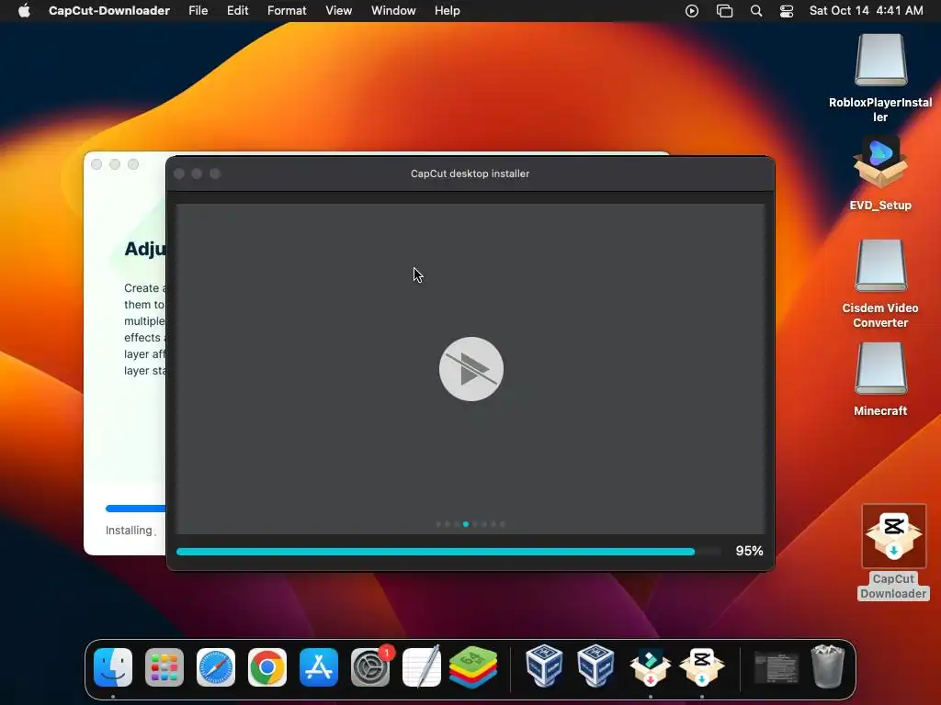This screenshot has width=941, height=705.
Task: Click the blue progress bar in background window
Action: (x=136, y=509)
